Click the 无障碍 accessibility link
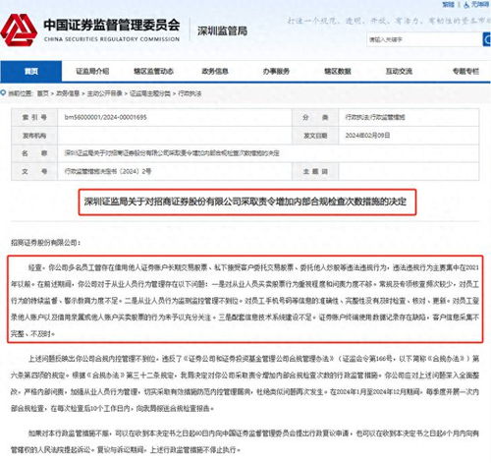This screenshot has height=463, width=491. [480, 5]
